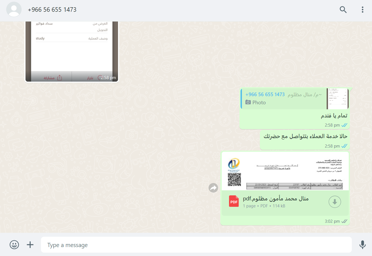Click the مشاركة share icon in the receipt
The height and width of the screenshot is (256, 372).
click(59, 78)
